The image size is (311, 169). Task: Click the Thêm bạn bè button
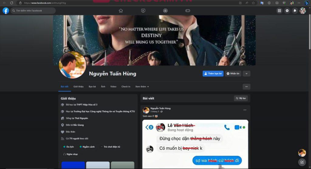pos(213,74)
